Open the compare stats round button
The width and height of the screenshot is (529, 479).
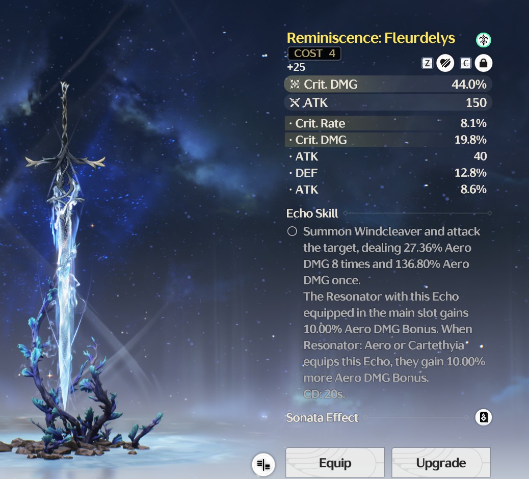[x=263, y=465]
